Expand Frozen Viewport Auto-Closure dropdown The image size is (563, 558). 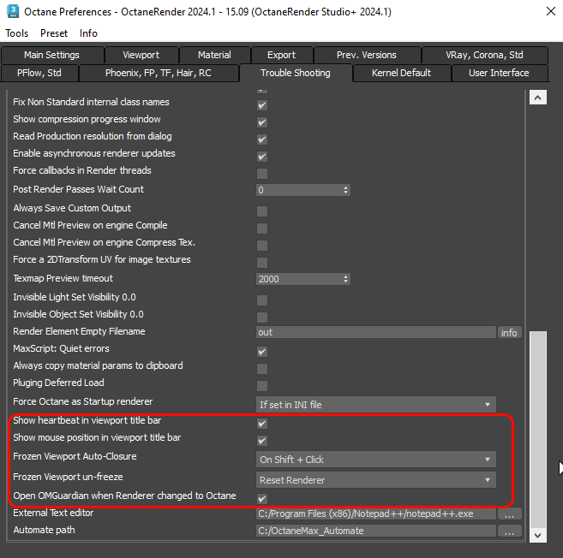(x=376, y=459)
